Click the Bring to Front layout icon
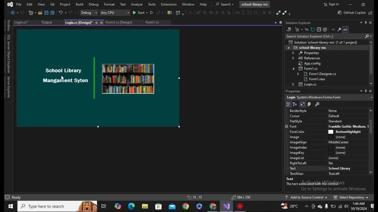This screenshot has height=212, width=378. coord(278,13)
